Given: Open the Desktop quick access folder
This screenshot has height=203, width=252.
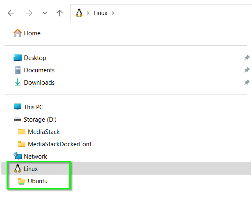Looking at the screenshot, I should [34, 58].
